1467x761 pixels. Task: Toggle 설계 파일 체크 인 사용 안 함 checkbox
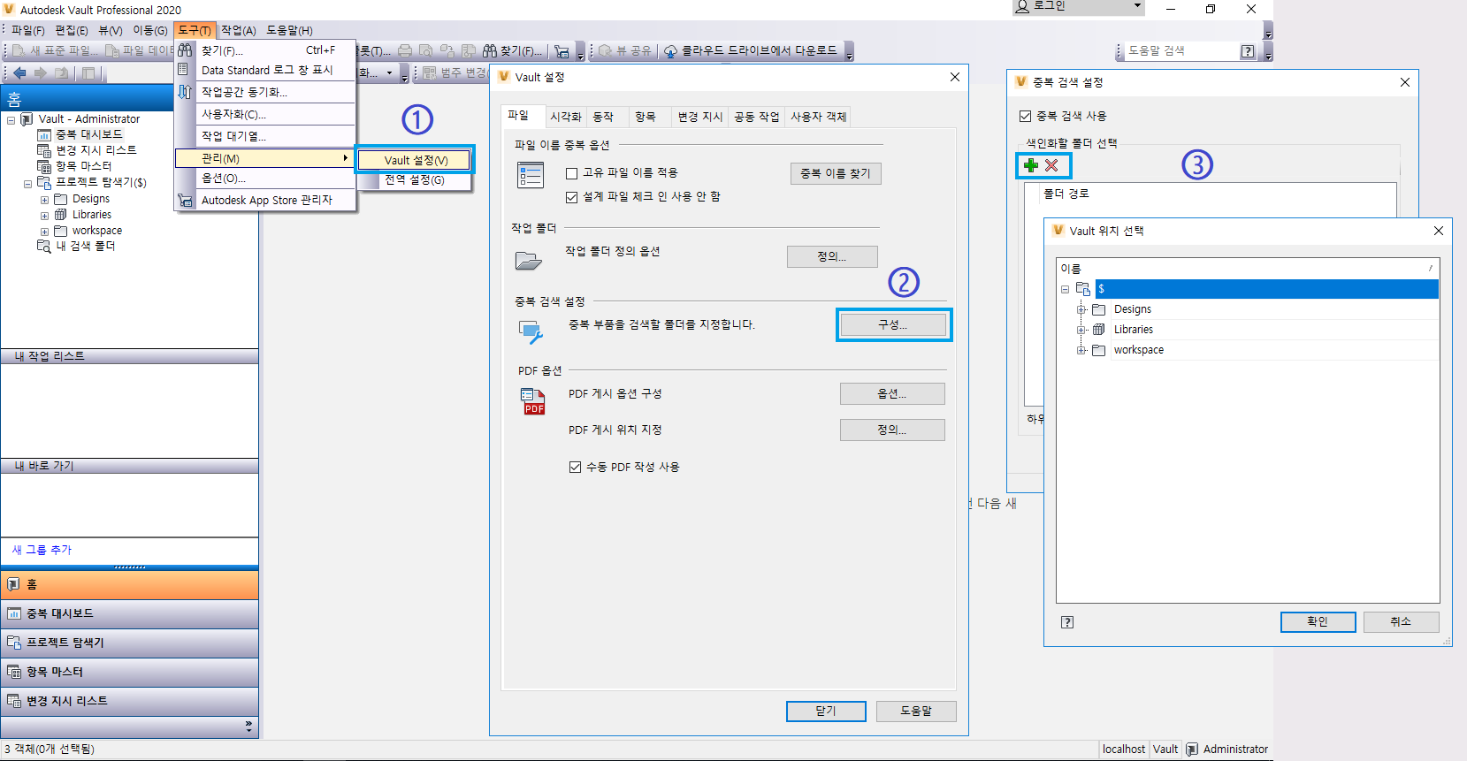tap(572, 197)
